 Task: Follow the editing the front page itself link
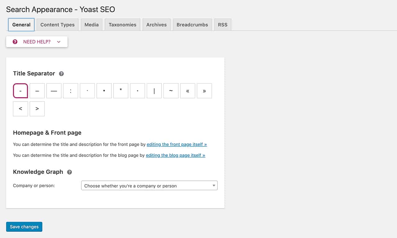tap(177, 144)
